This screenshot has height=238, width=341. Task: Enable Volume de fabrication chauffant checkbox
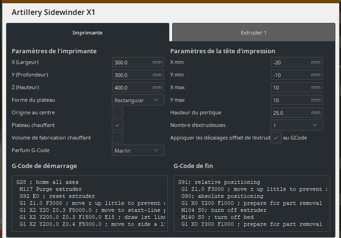(x=117, y=138)
